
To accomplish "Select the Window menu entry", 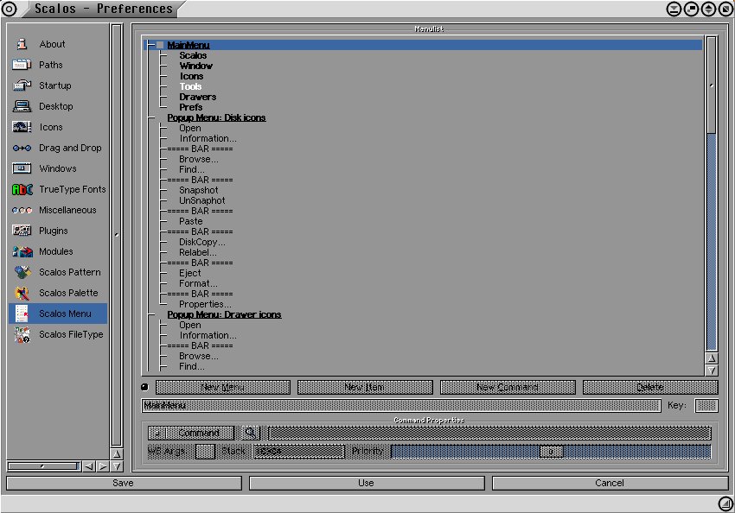I will tap(195, 66).
